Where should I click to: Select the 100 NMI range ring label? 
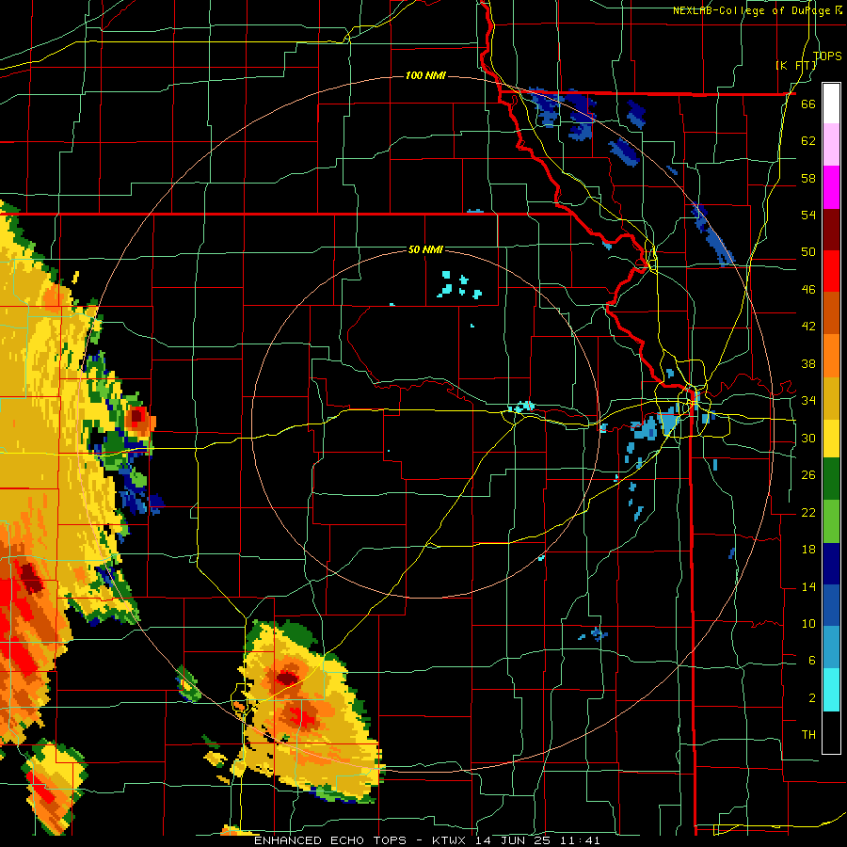[x=425, y=75]
